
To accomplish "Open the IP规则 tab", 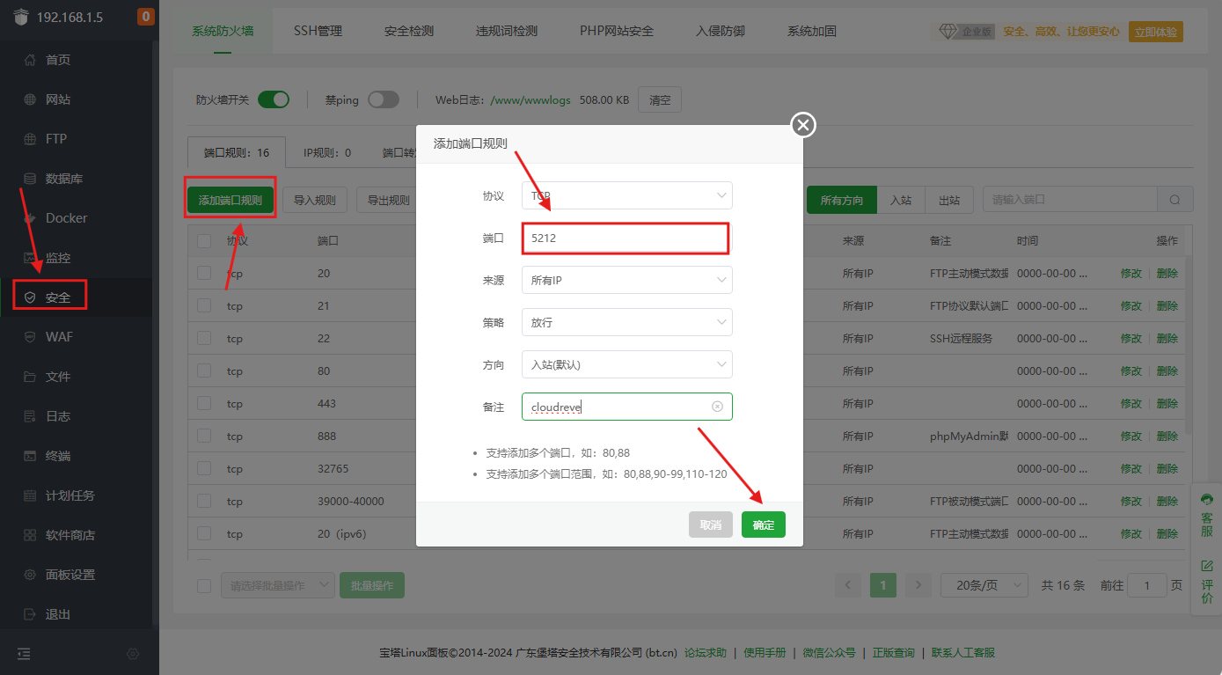I will tap(326, 151).
